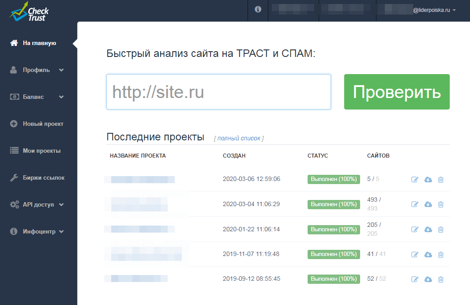Click the home icon in sidebar

(x=14, y=43)
